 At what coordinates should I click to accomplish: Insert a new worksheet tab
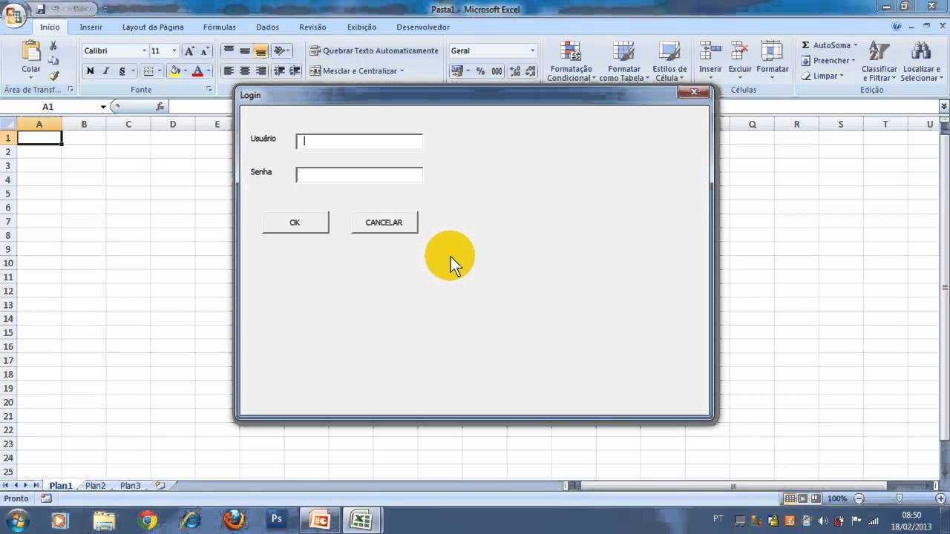tap(160, 486)
